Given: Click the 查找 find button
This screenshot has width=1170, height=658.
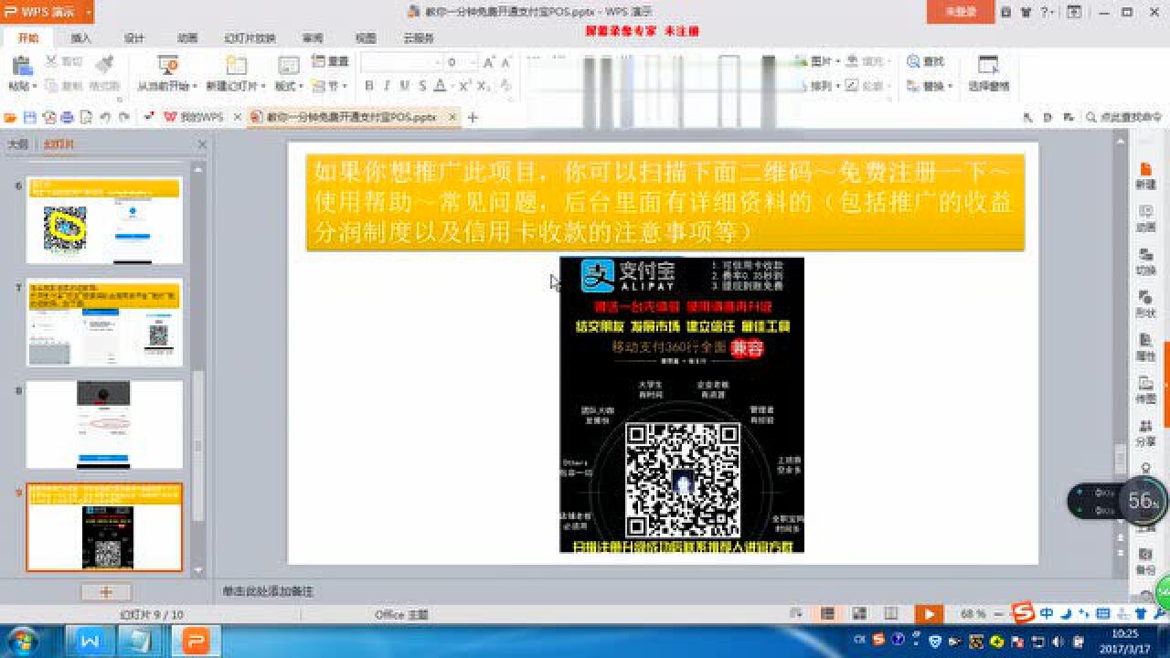Looking at the screenshot, I should click(926, 61).
